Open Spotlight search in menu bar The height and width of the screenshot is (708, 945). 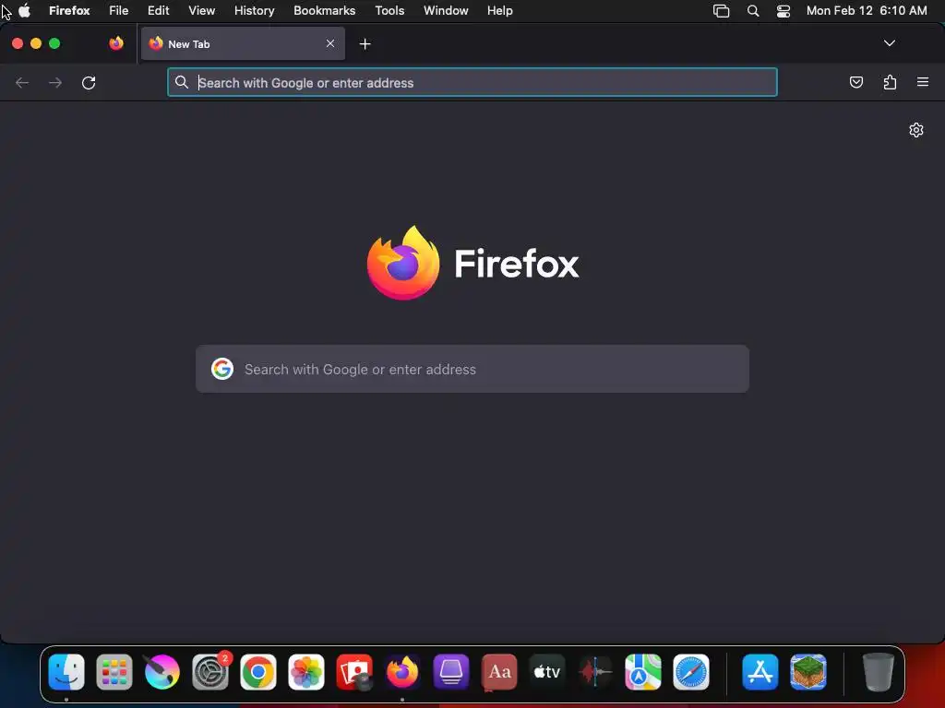click(x=753, y=11)
